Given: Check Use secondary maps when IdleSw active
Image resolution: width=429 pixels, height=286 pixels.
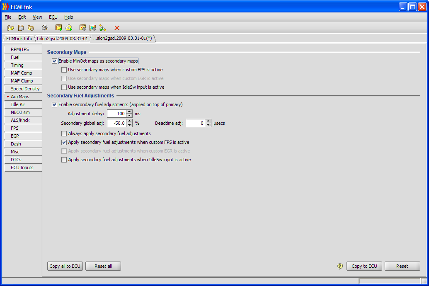Looking at the screenshot, I should [x=64, y=87].
